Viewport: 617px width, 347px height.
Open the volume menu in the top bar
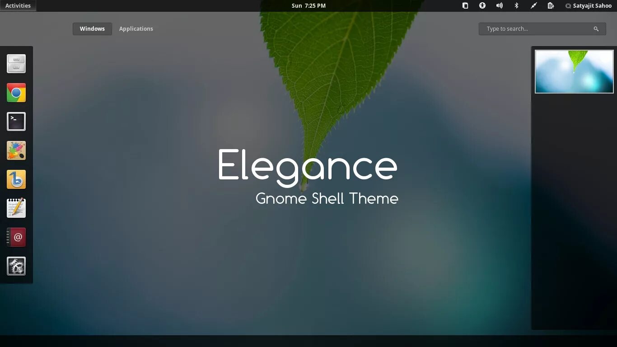499,5
